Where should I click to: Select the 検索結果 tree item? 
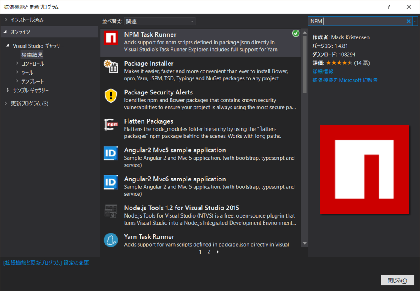(x=32, y=55)
